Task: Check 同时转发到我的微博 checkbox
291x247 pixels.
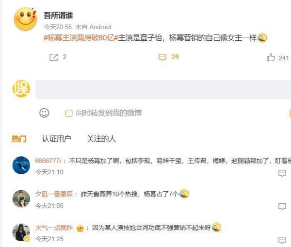Action: (69, 113)
